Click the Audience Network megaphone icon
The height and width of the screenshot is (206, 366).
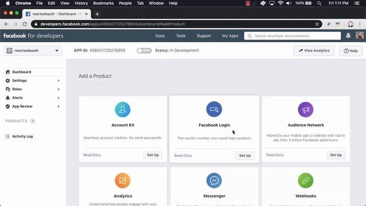tap(305, 109)
